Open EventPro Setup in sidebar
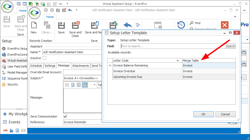 click(14, 49)
